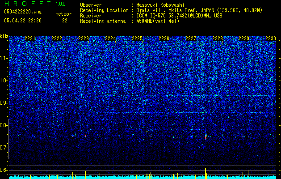281x179 pixels.
Task: Click the Observer label
Action: click(91, 5)
